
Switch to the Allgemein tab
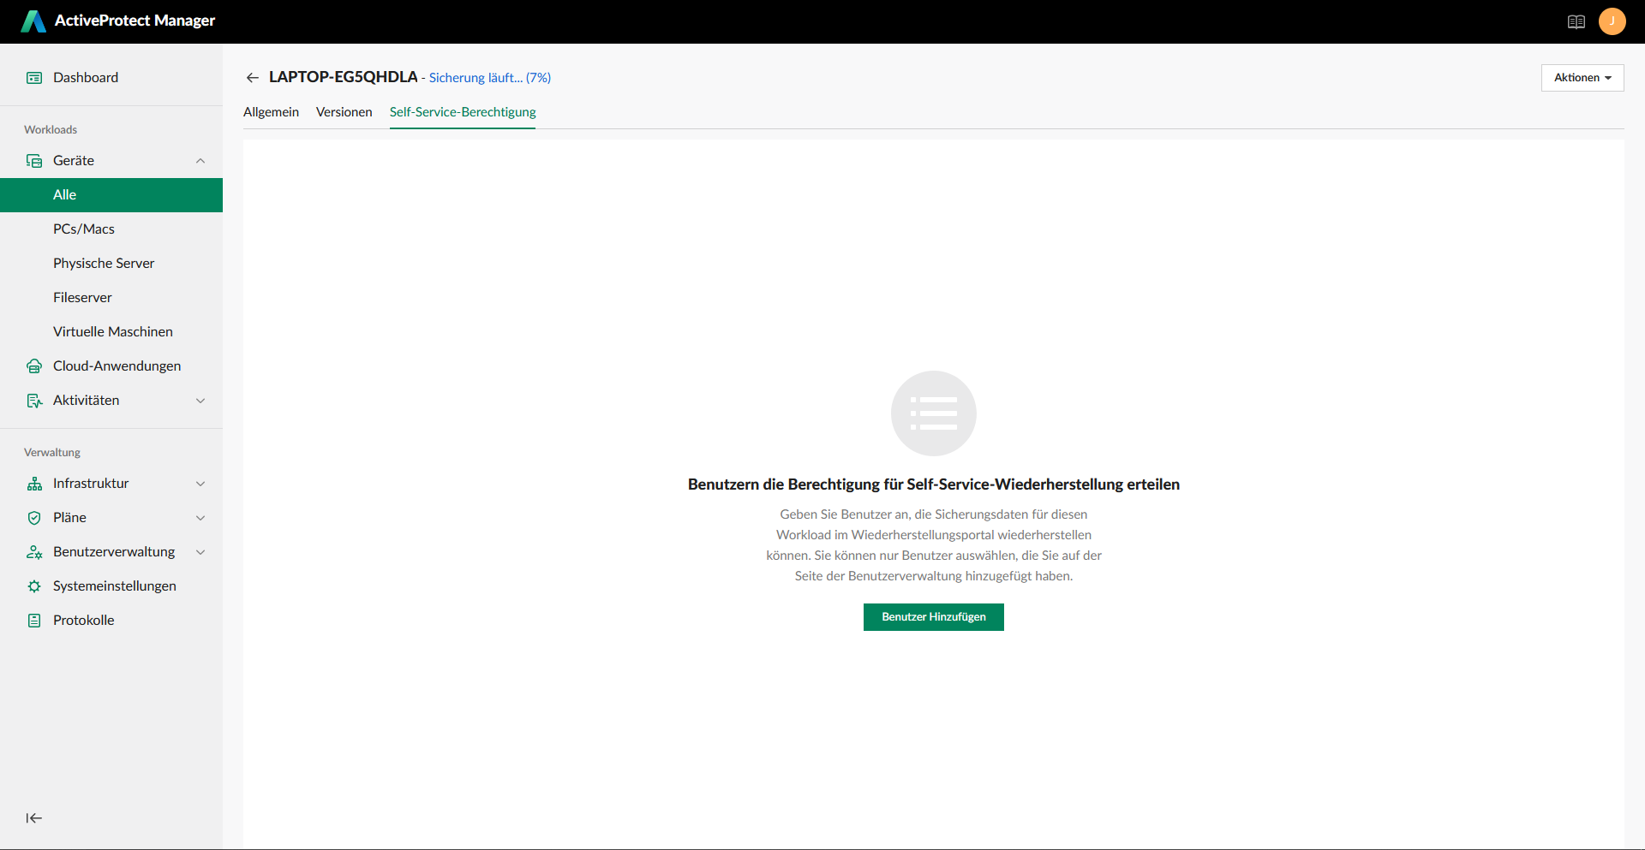coord(271,112)
